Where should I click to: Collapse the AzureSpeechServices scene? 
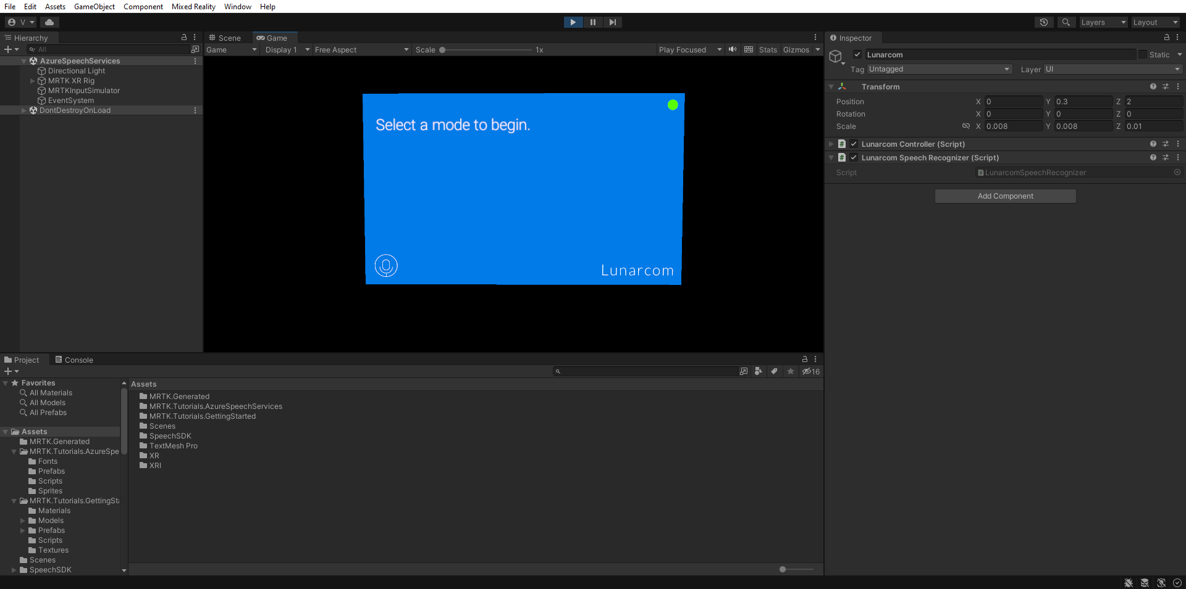point(24,61)
